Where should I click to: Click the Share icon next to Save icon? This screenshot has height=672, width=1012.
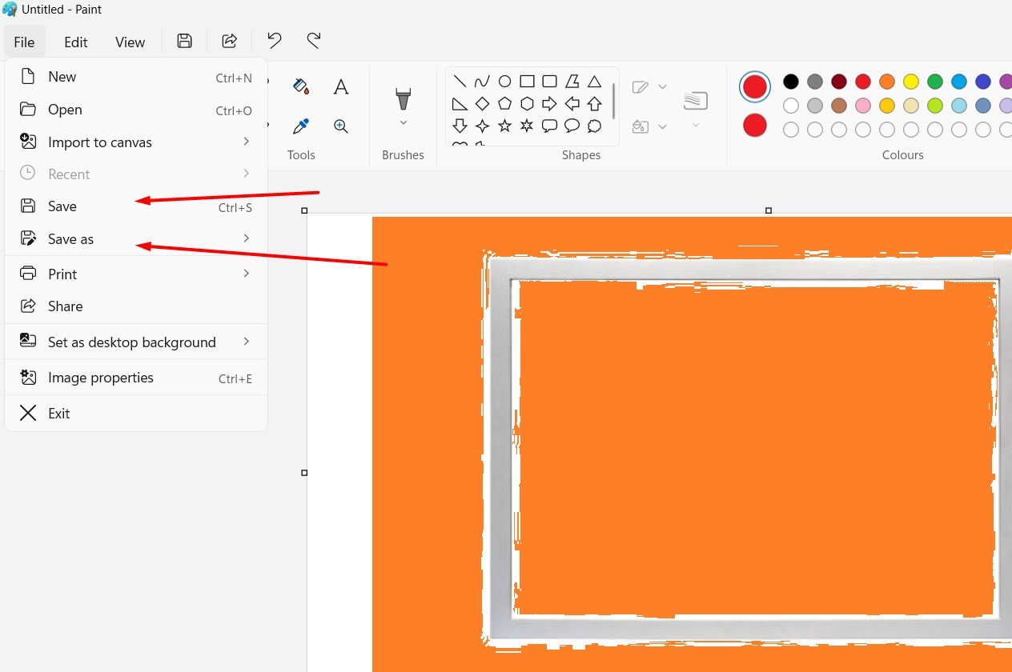(230, 41)
